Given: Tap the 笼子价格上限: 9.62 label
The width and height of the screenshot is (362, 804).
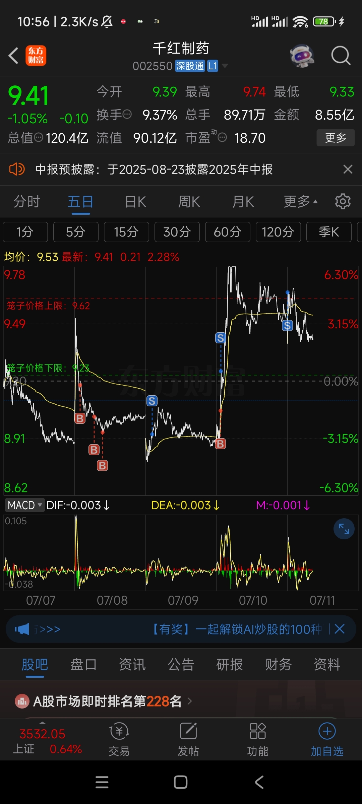Looking at the screenshot, I should pos(48,306).
